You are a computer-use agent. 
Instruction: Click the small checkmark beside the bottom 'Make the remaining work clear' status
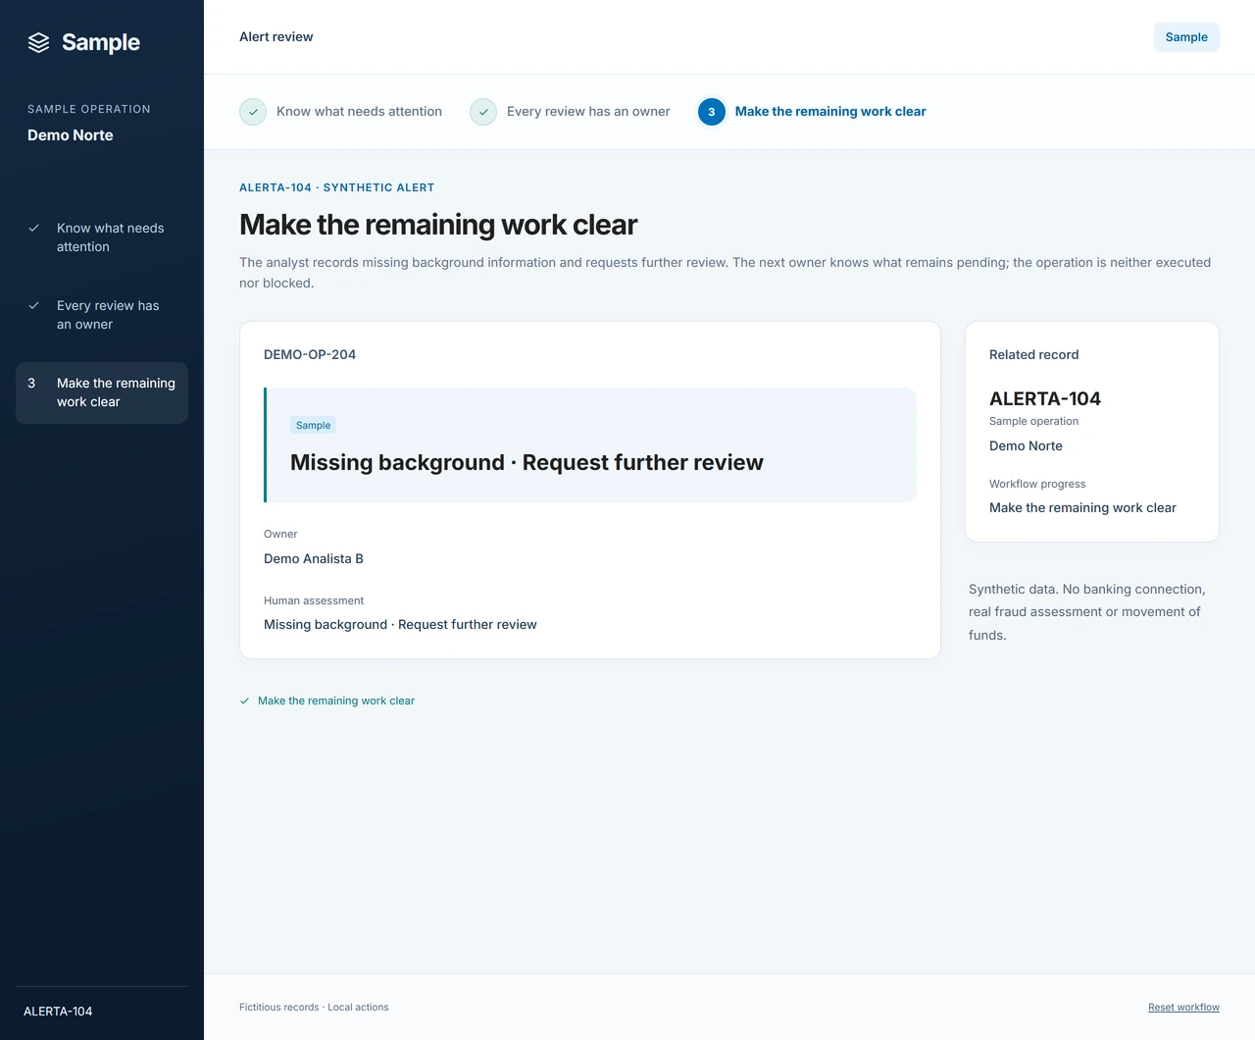click(245, 701)
